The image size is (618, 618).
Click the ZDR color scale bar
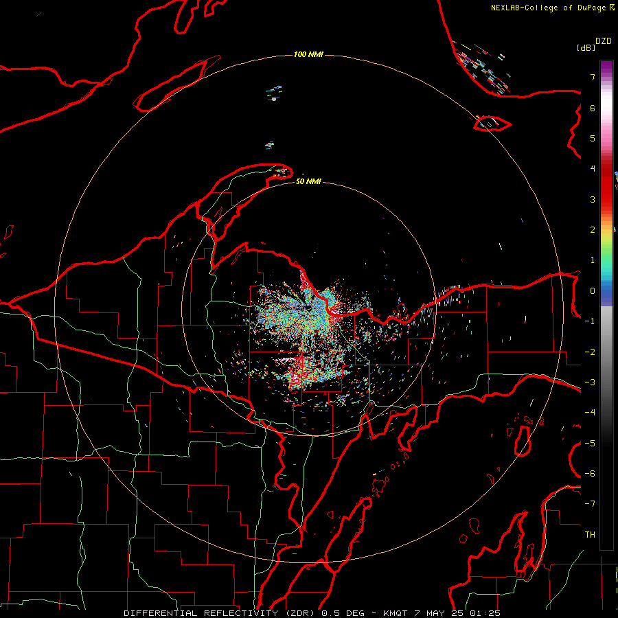(606, 305)
